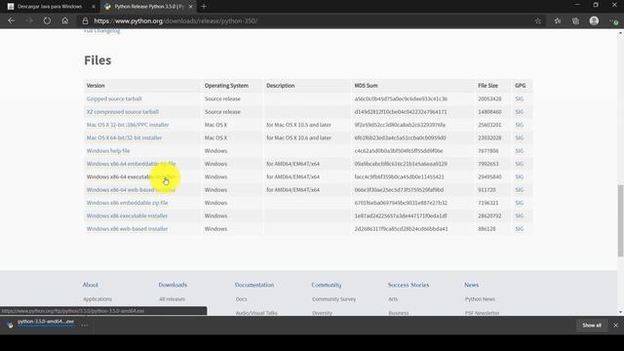Open downloaded python-3.5.0-amd64.exe in download bar

click(x=46, y=322)
